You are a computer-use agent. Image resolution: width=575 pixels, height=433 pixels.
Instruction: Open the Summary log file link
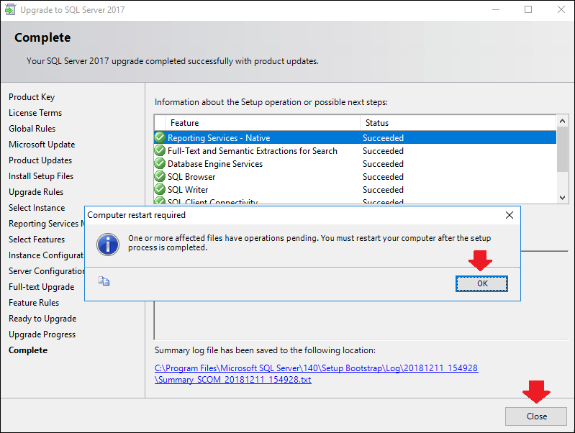click(316, 373)
